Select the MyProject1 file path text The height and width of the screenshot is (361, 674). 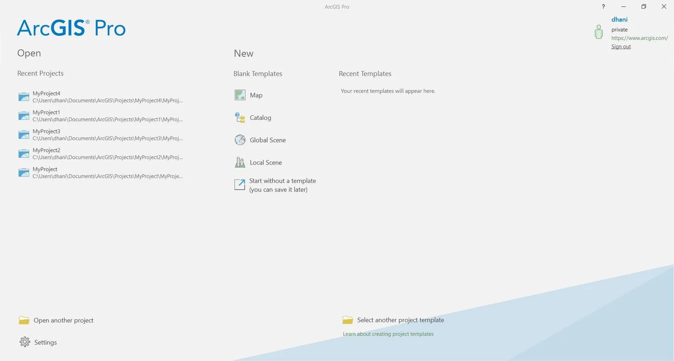pyautogui.click(x=108, y=119)
